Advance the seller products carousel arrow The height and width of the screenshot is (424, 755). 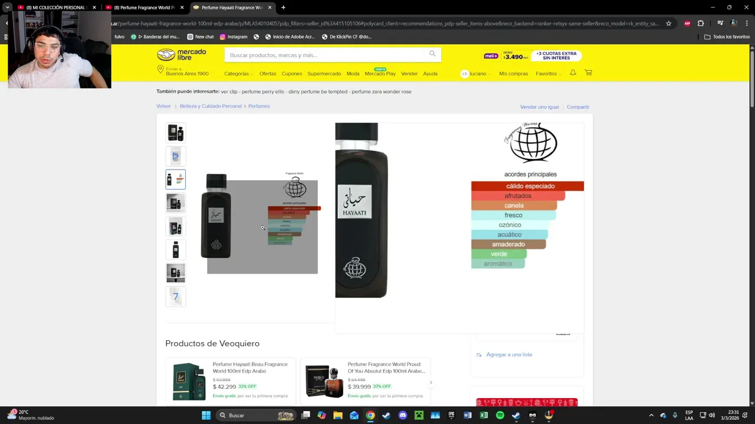[x=431, y=383]
